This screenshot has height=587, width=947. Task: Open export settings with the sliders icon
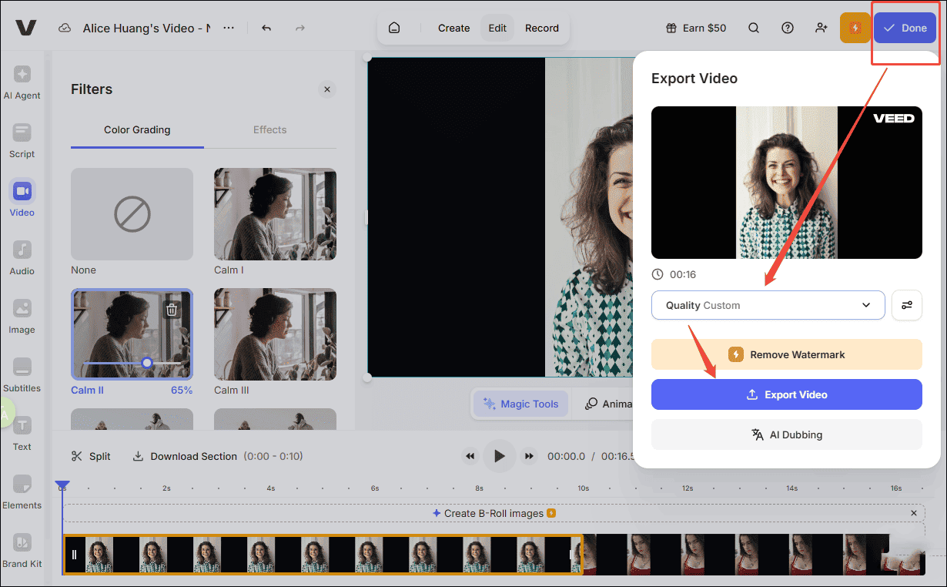pyautogui.click(x=906, y=305)
